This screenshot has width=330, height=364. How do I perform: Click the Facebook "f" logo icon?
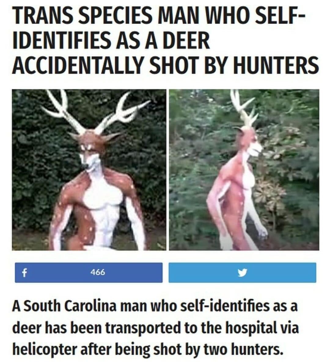[x=24, y=273]
